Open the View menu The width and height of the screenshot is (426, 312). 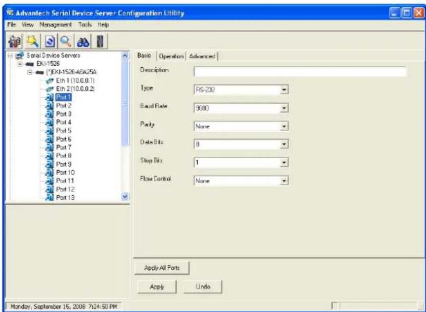(28, 24)
